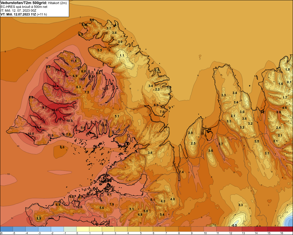This screenshot has height=235, width=293.
Task: Click the 5.5 temperature value
Action: click(x=100, y=50)
